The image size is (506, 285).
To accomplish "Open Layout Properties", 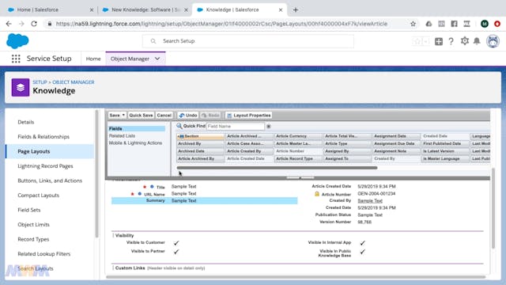I will [x=248, y=116].
